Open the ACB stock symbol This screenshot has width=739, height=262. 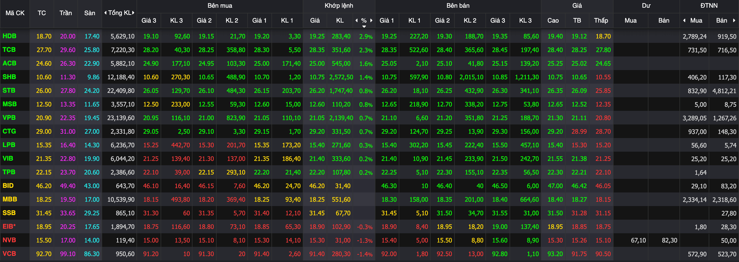click(x=9, y=63)
